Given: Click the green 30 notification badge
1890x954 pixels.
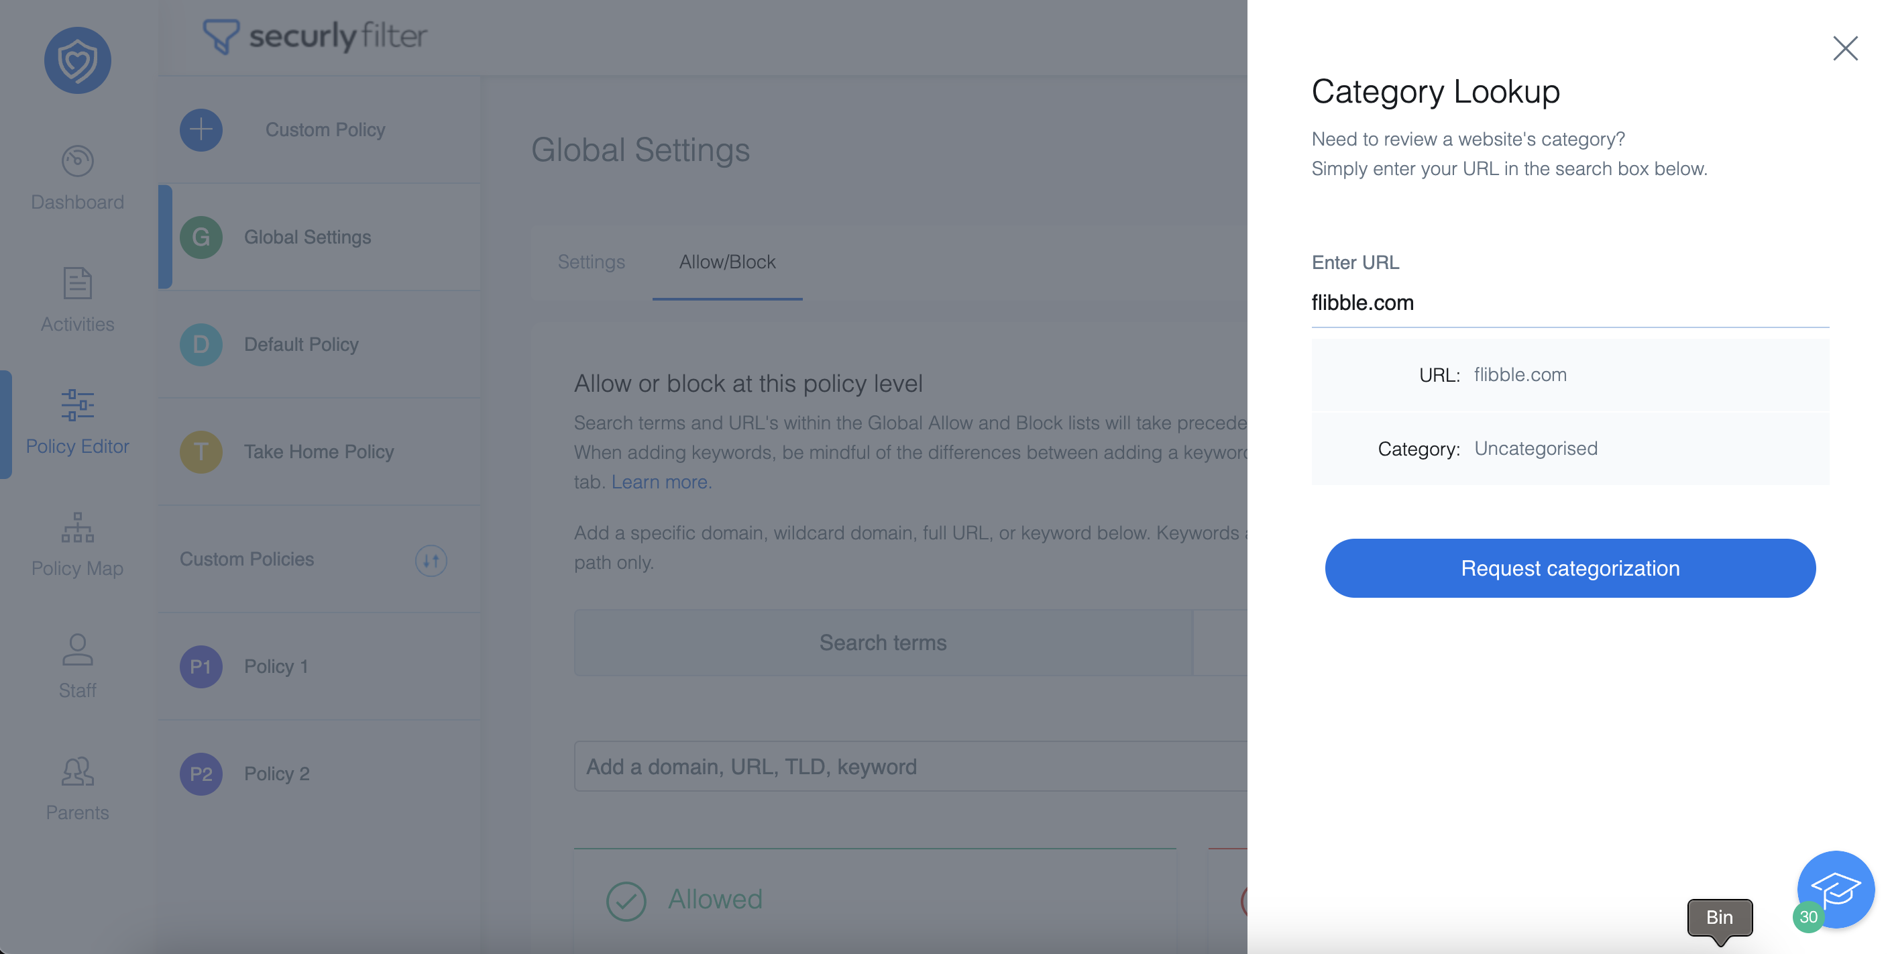Looking at the screenshot, I should (1808, 916).
